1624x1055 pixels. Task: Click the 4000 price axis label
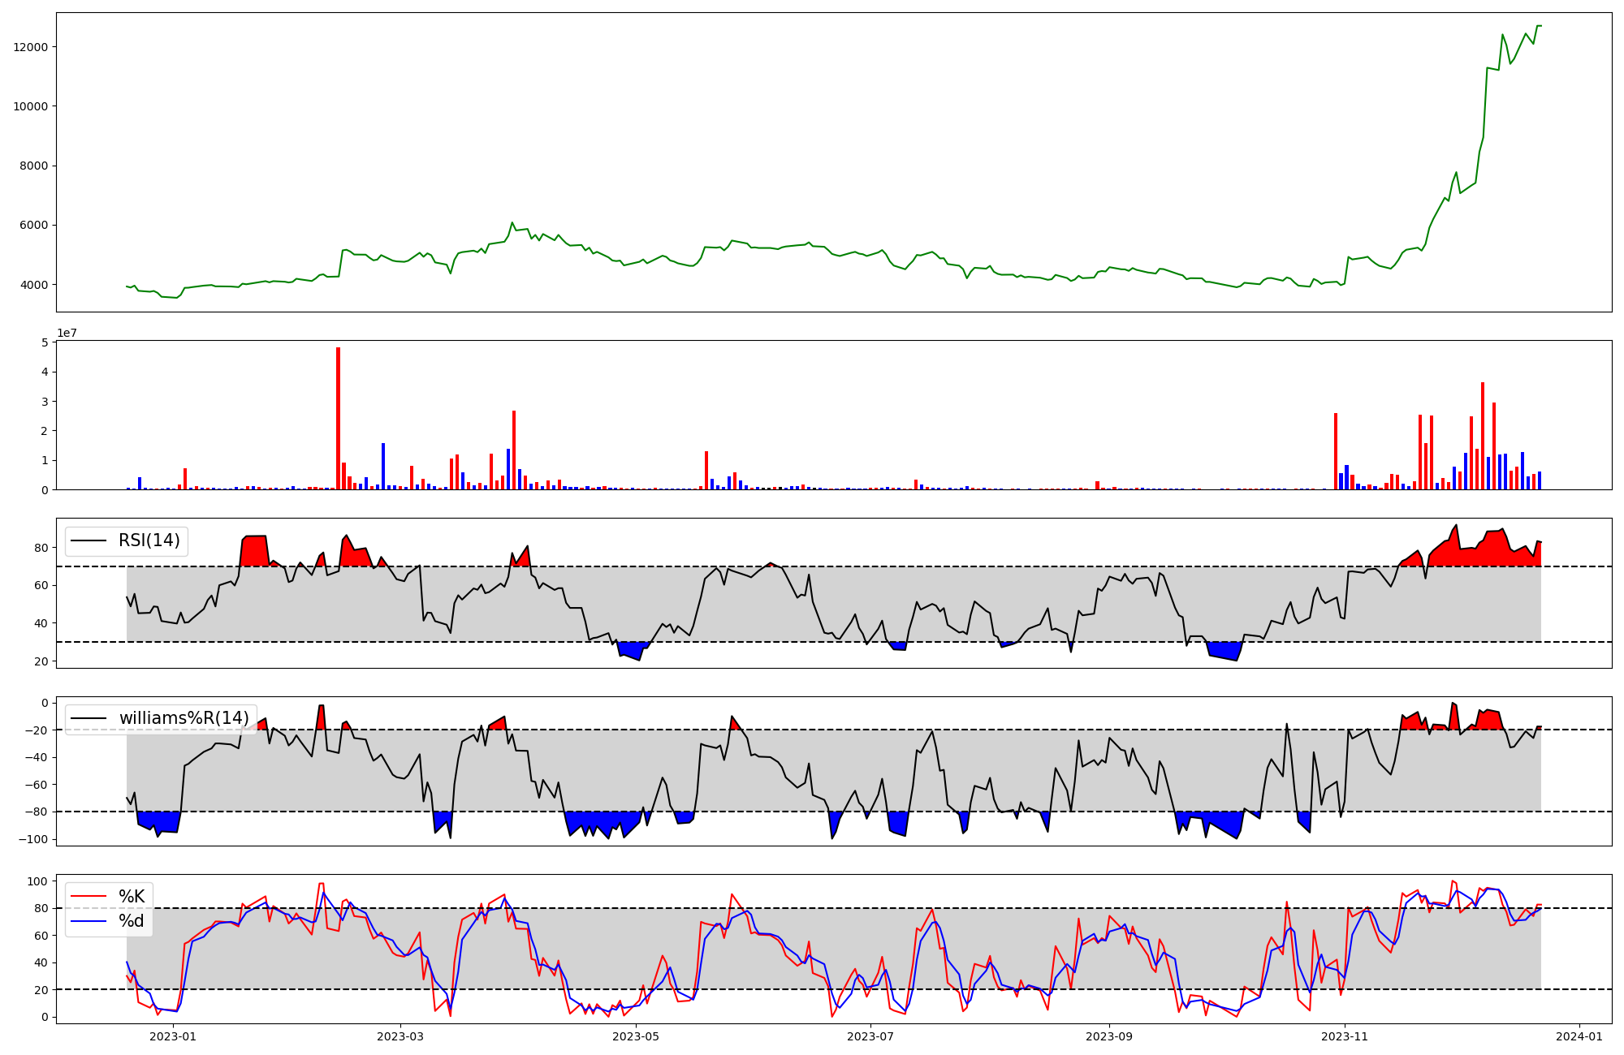click(x=34, y=285)
